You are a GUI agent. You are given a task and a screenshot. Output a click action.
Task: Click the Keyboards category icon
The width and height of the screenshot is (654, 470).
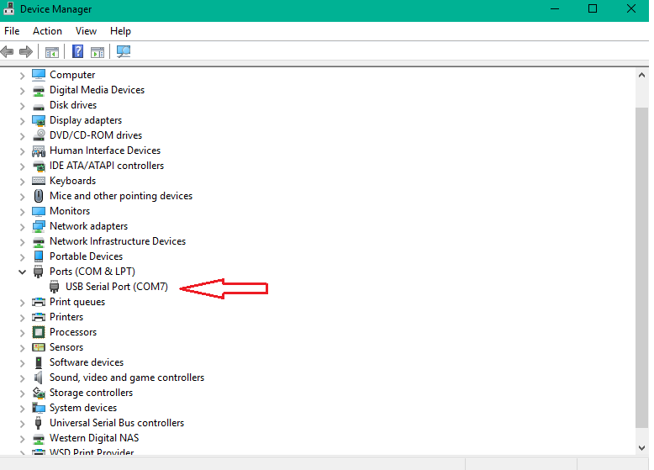[39, 181]
